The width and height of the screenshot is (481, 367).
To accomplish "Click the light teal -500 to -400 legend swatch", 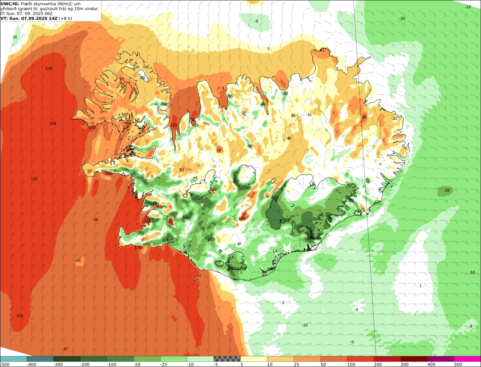I will click(x=13, y=359).
